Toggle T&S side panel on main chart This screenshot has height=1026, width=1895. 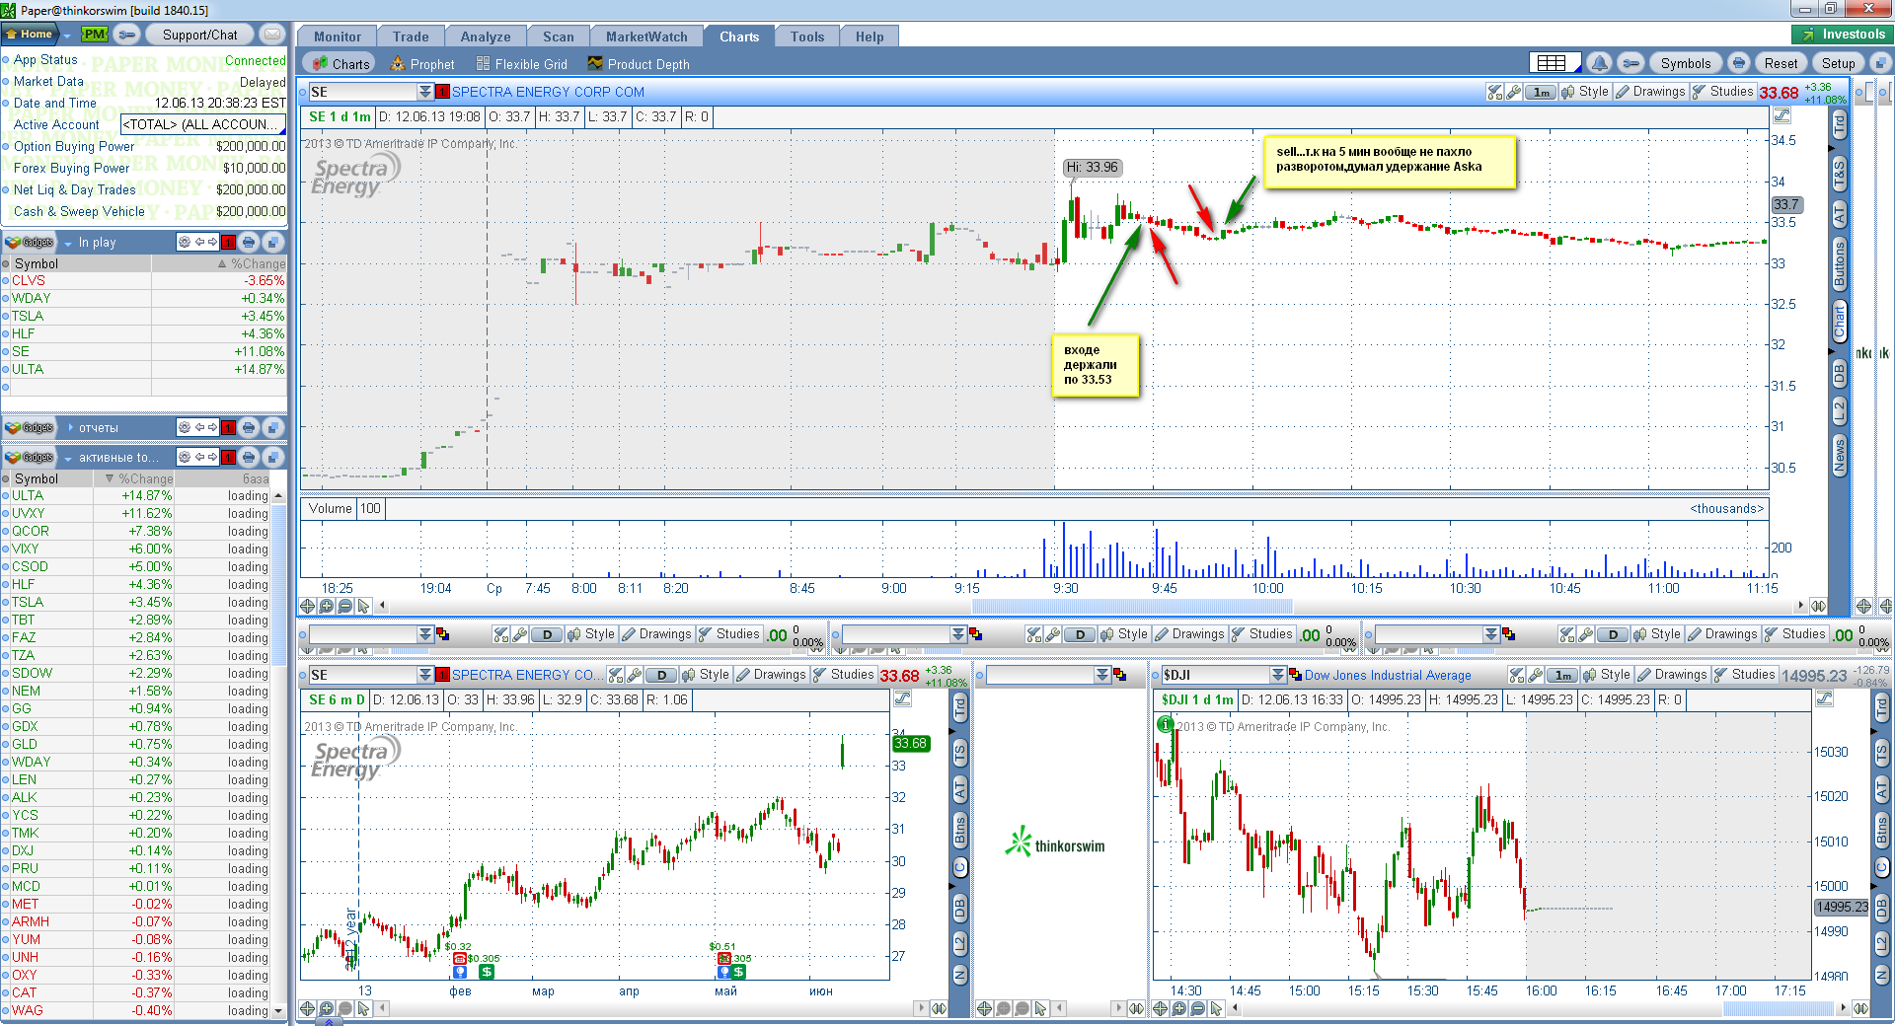(x=1840, y=174)
